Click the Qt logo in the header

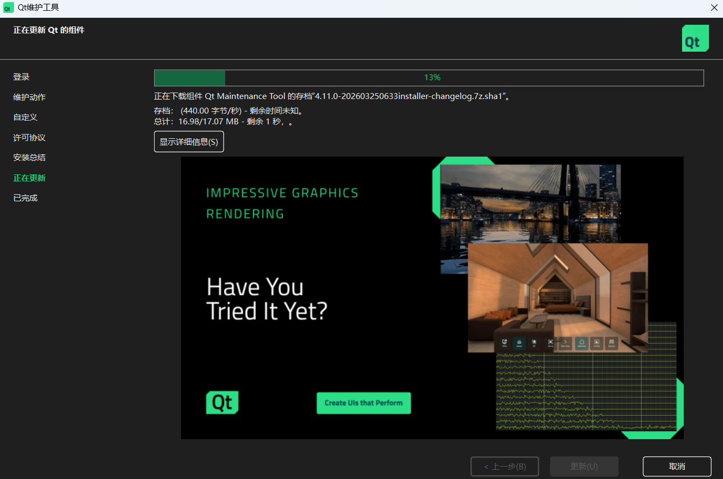click(695, 38)
